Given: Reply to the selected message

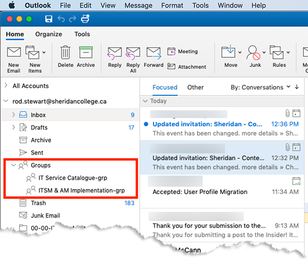Looking at the screenshot, I should point(115,57).
